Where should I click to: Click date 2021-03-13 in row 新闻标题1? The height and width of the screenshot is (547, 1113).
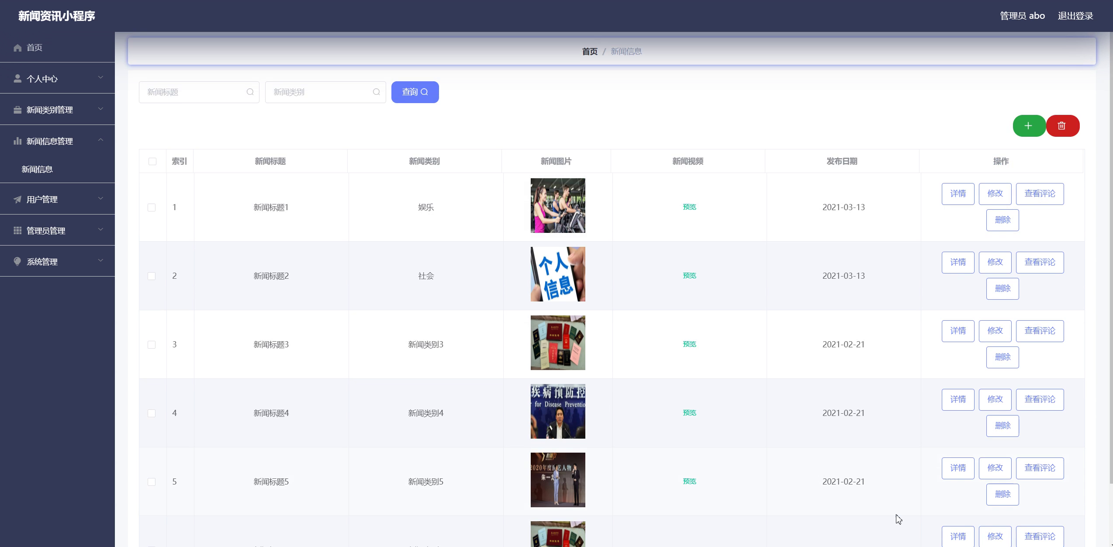843,207
